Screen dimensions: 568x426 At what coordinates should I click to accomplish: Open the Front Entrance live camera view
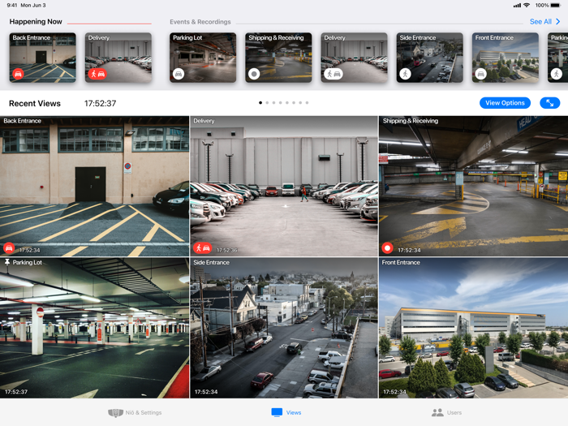coord(473,328)
